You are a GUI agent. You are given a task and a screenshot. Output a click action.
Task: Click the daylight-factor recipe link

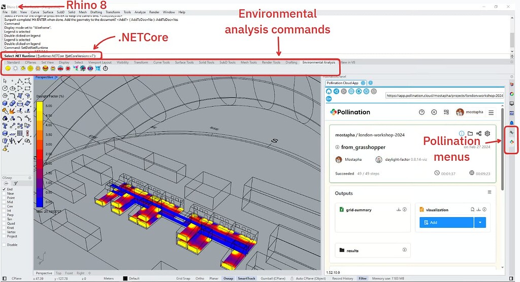tap(397, 160)
